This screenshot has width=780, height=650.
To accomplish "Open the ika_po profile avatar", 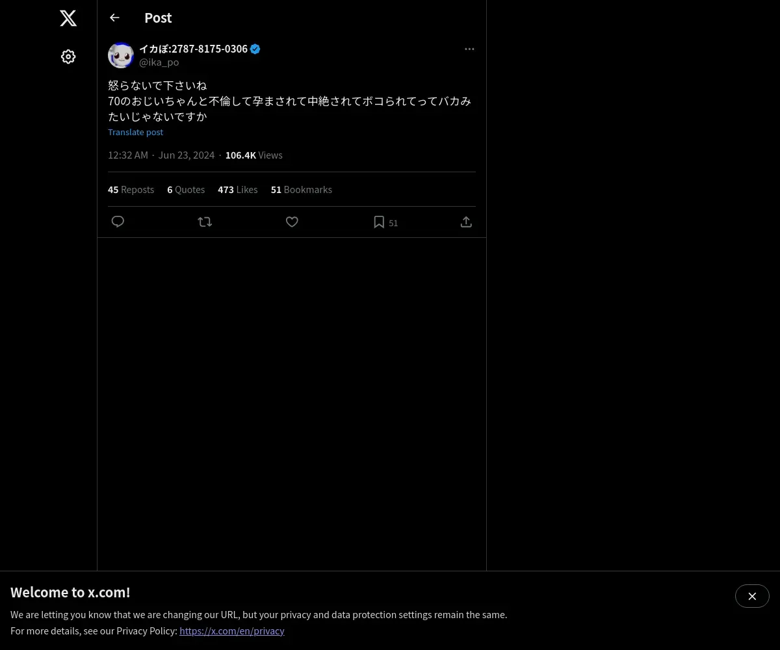I will coord(121,55).
